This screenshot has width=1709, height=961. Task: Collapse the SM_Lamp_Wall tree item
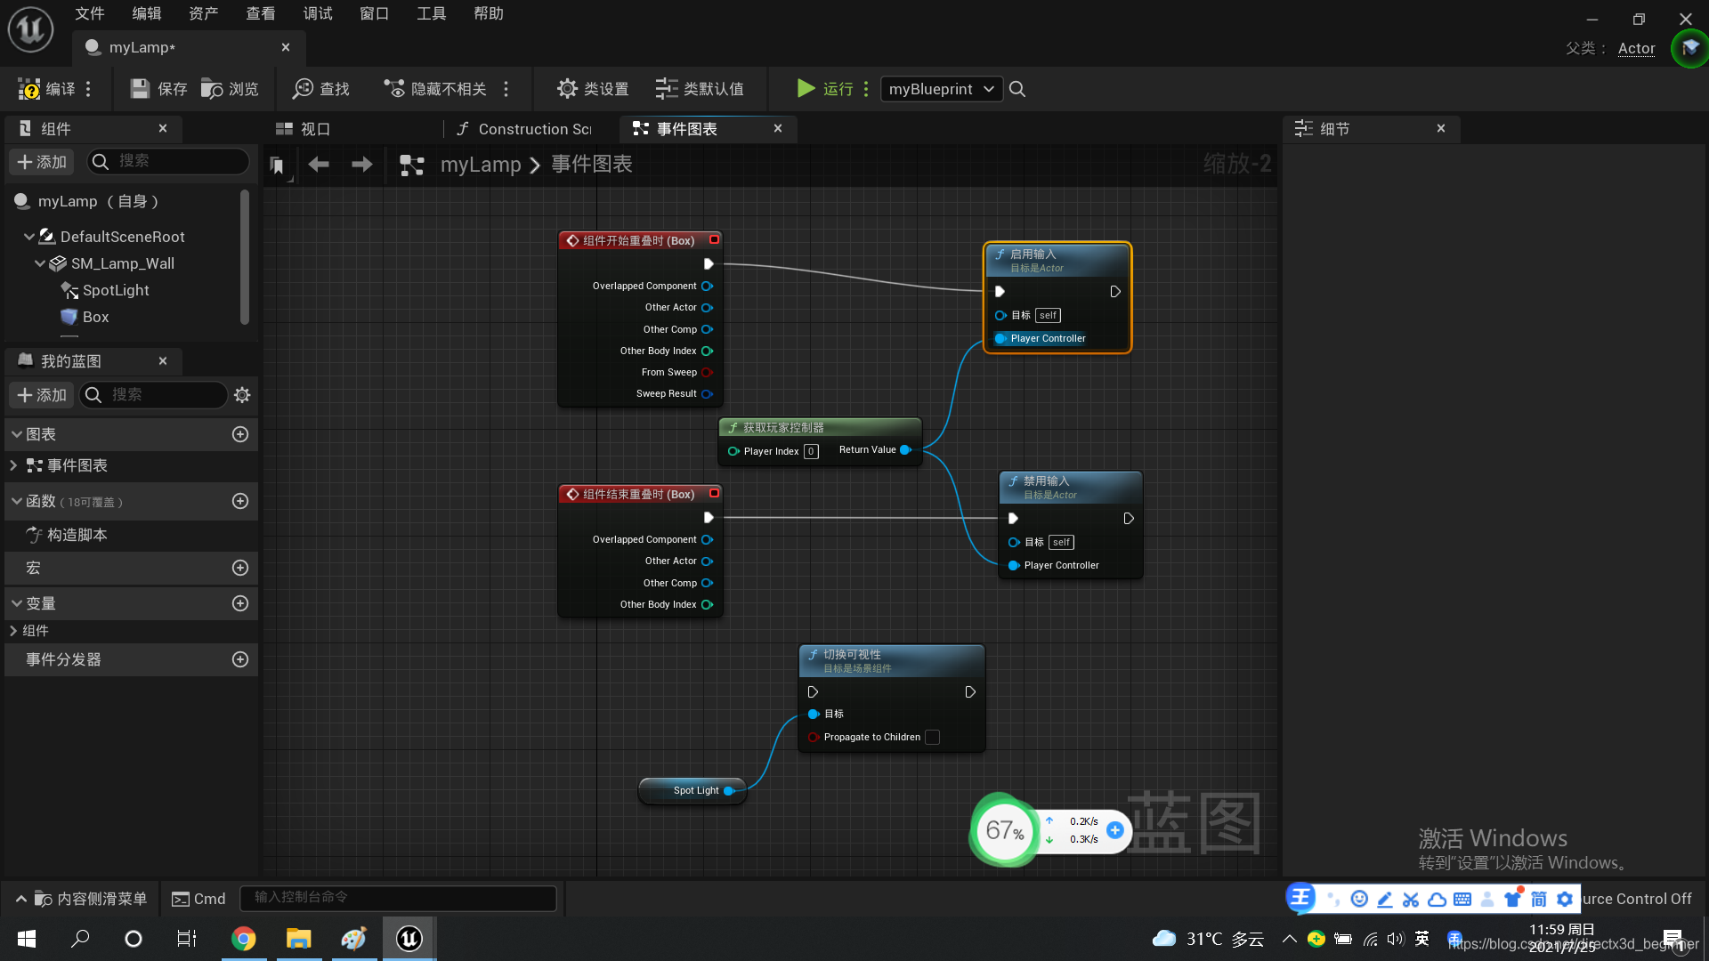[x=40, y=264]
